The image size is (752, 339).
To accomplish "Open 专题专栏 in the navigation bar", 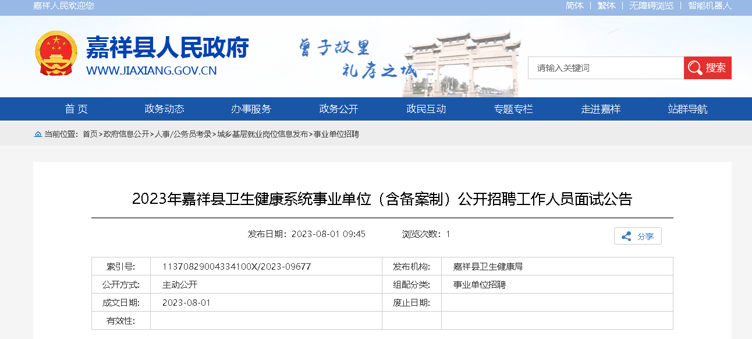I will point(513,109).
